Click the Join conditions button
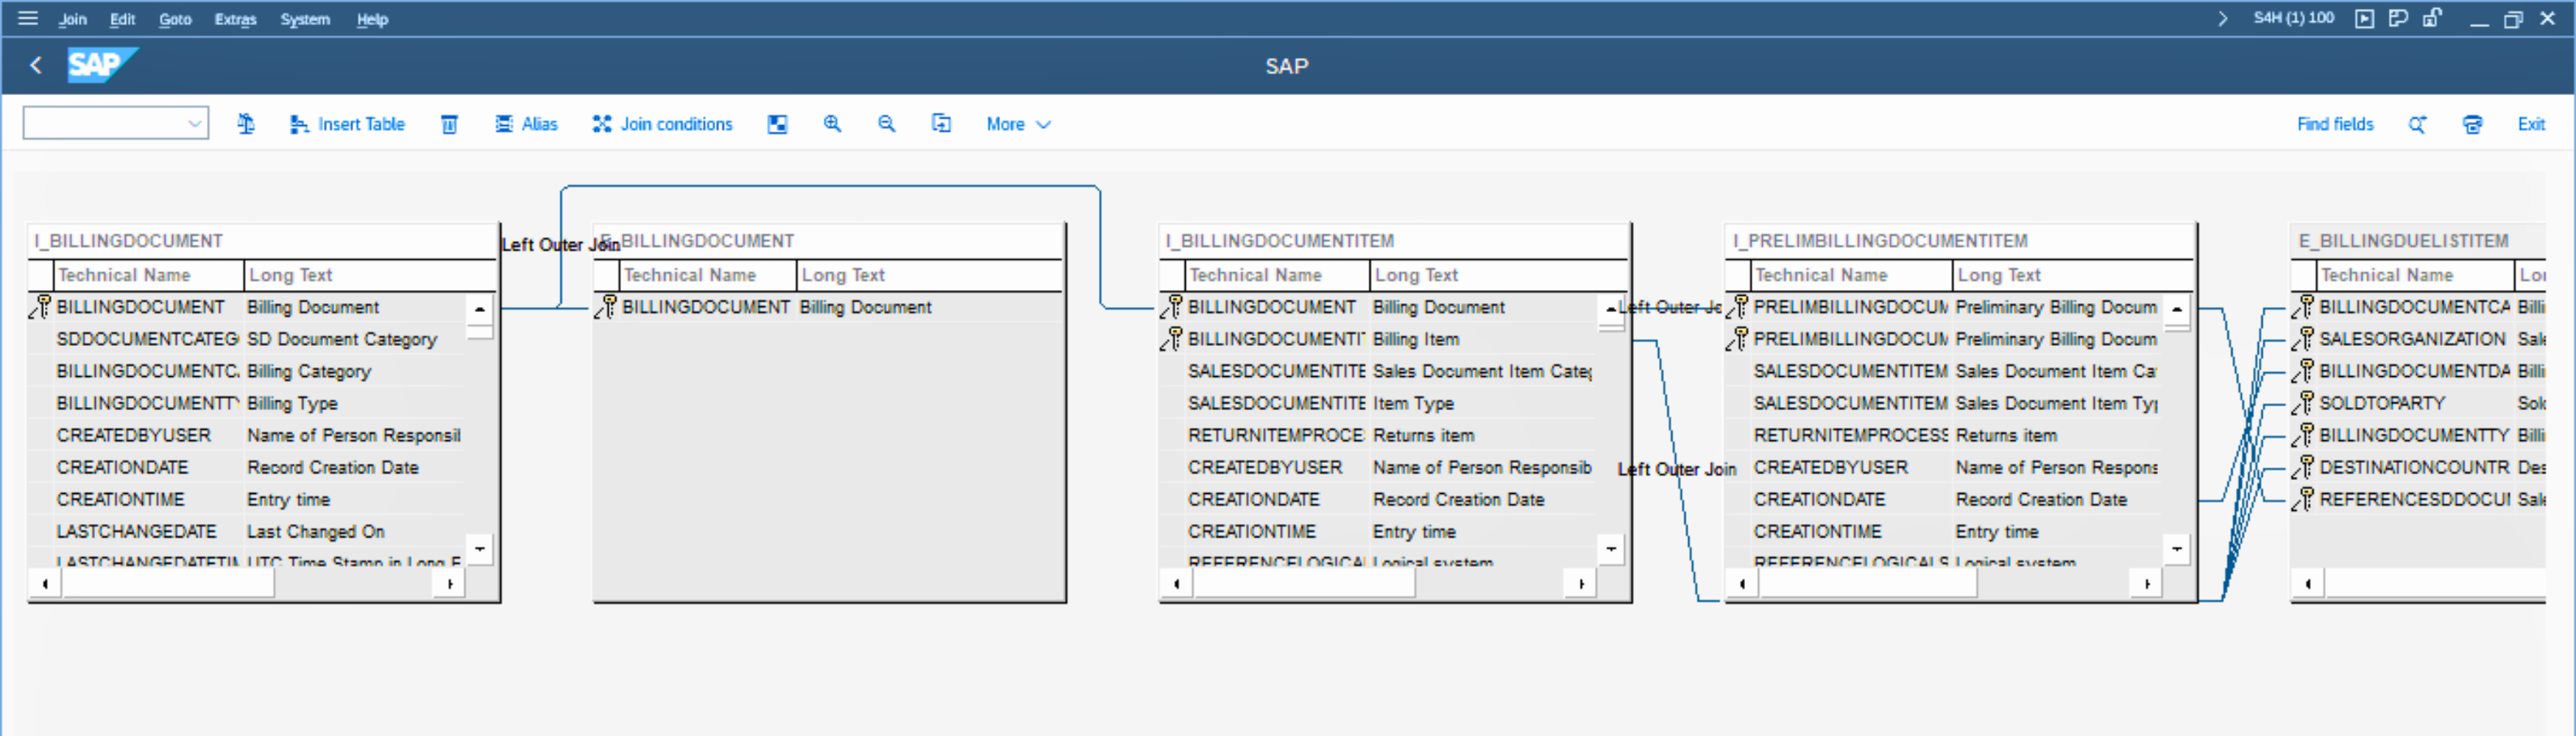This screenshot has width=2576, height=736. pos(663,124)
